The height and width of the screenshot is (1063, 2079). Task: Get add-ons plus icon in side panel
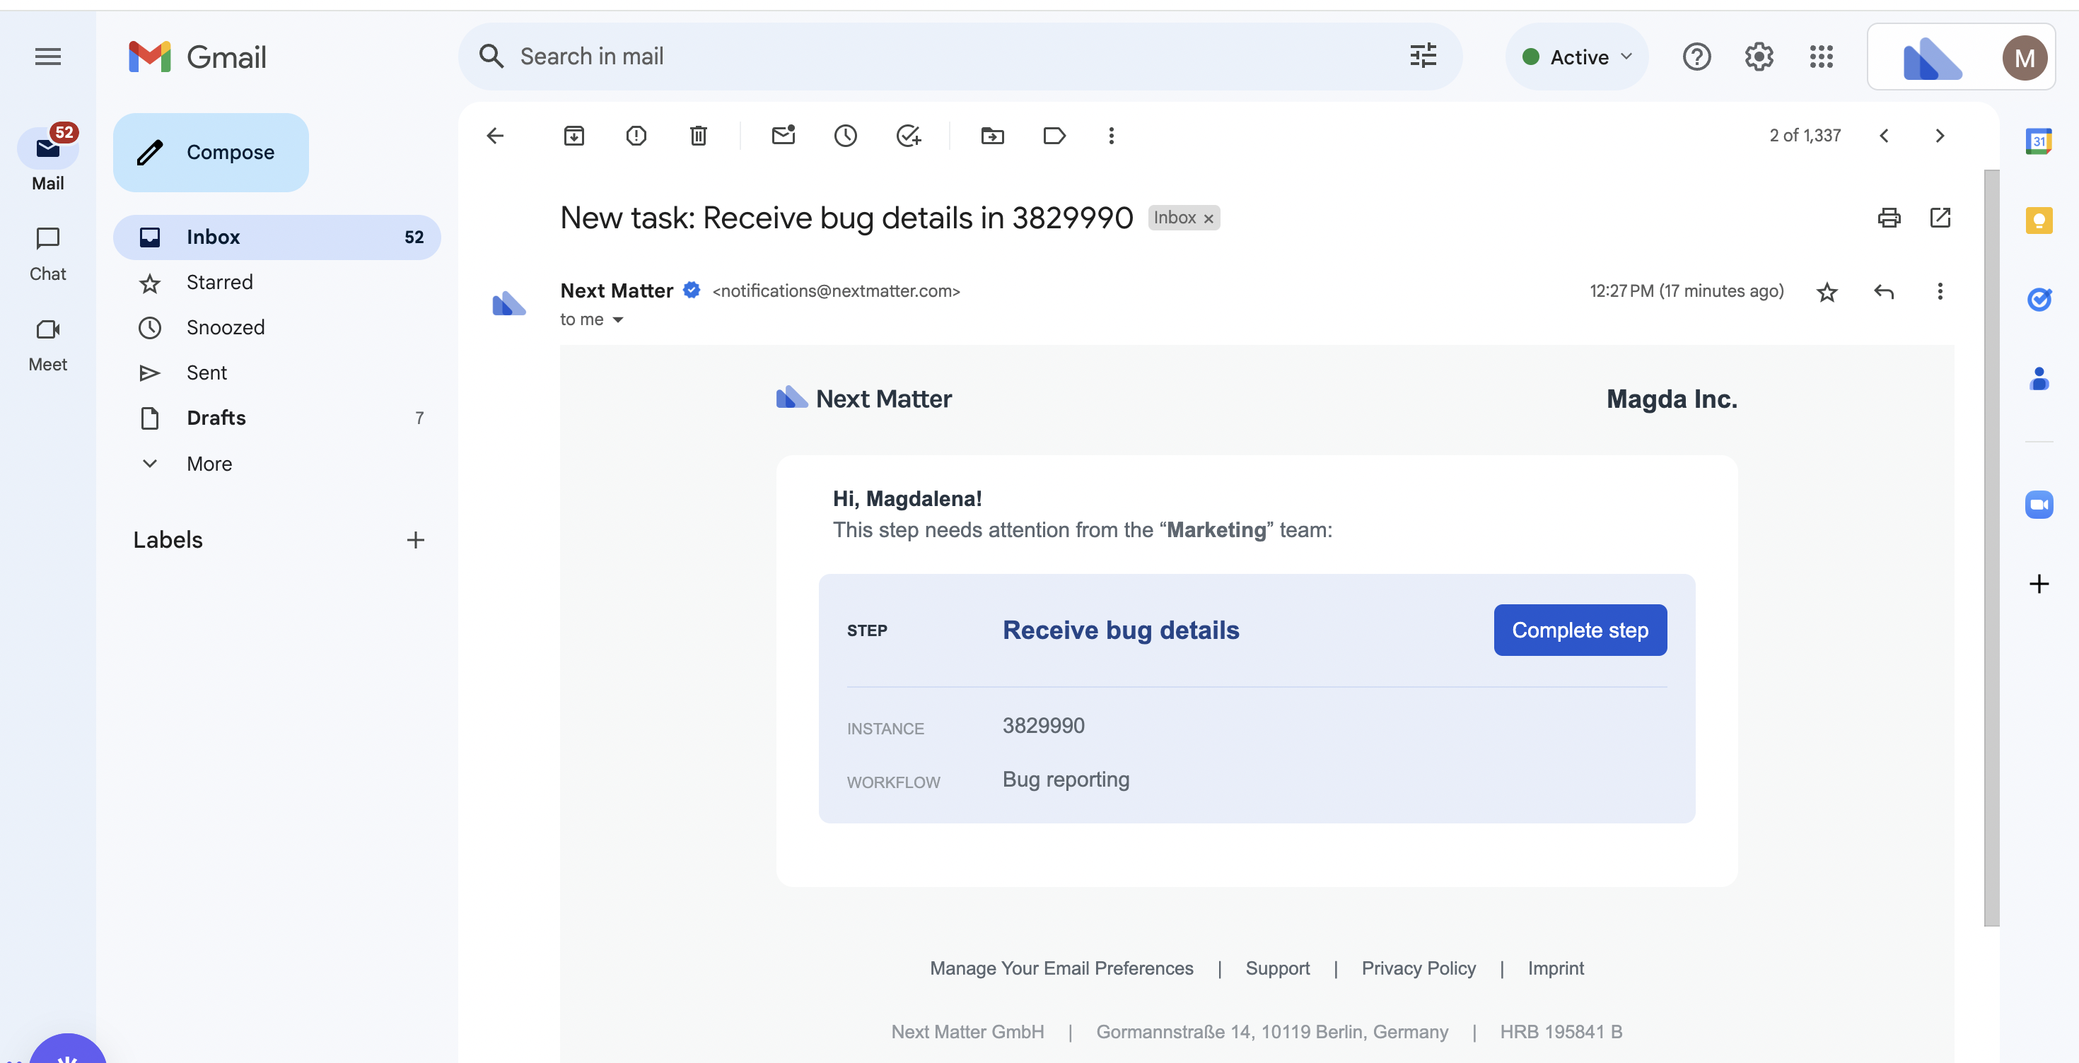point(2039,584)
